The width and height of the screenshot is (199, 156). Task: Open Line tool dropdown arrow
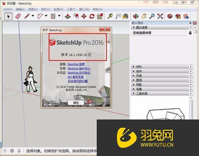point(33,16)
